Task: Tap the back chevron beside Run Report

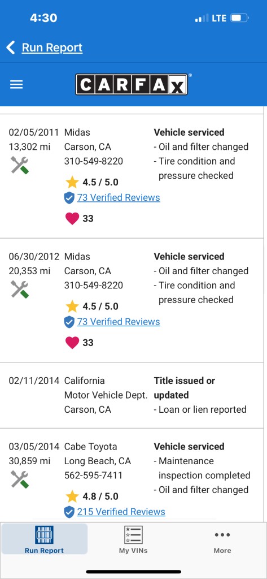Action: coord(11,47)
